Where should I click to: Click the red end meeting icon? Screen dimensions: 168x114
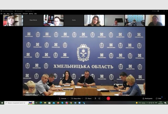(108, 99)
